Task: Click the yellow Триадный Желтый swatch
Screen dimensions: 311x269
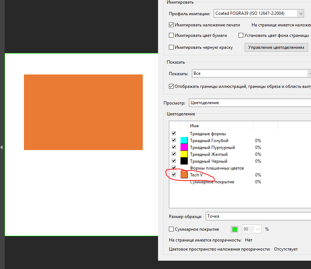Action: 184,154
